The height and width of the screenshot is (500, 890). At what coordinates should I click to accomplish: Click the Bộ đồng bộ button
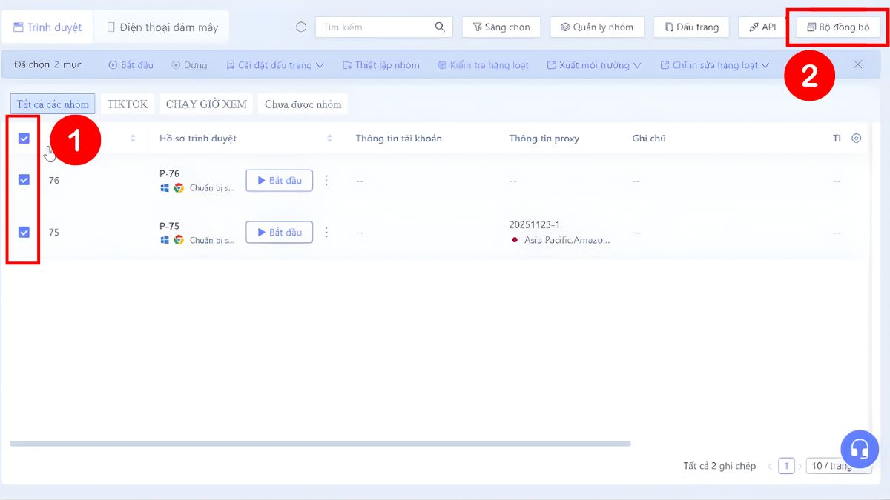click(838, 27)
